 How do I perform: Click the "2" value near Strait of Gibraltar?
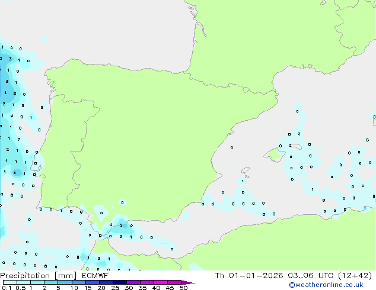[122, 225]
